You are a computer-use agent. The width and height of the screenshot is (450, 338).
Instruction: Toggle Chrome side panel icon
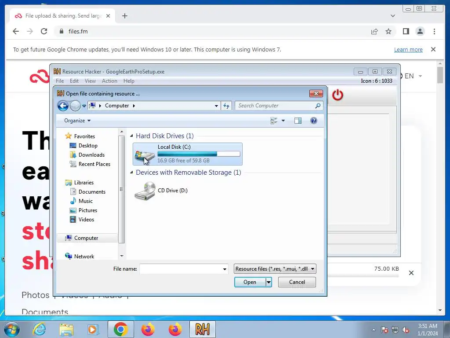pos(406,31)
